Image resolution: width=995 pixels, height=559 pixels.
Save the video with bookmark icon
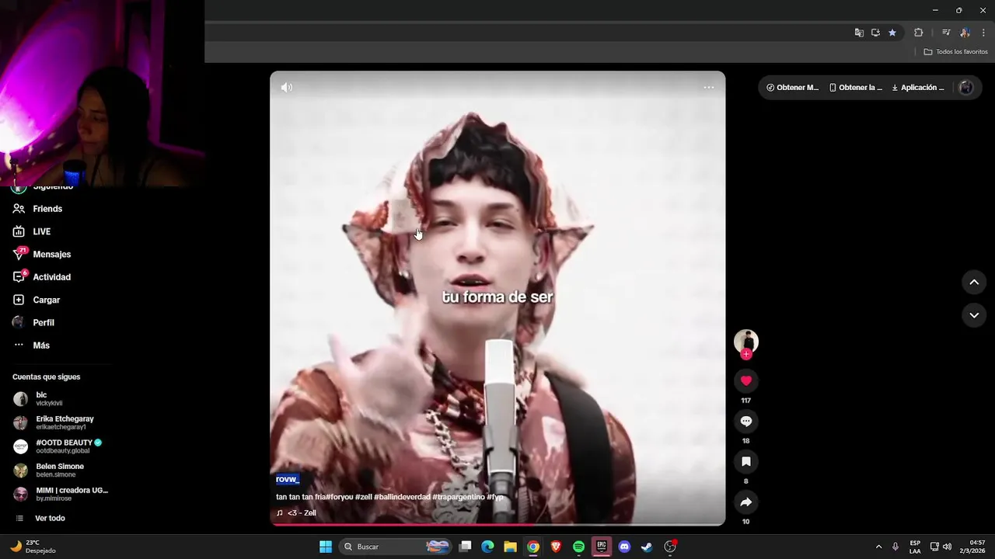point(746,461)
